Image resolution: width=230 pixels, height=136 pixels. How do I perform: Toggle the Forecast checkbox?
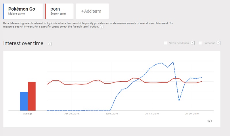(x=200, y=43)
